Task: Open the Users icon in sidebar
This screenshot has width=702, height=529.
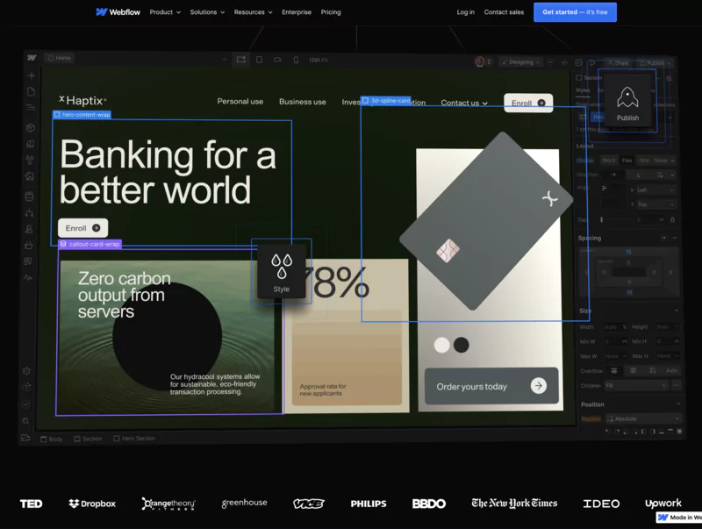Action: click(29, 229)
